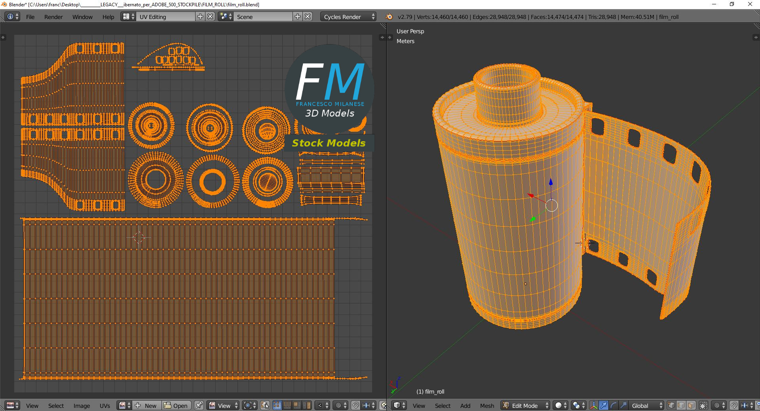This screenshot has height=411, width=760.
Task: Open the Edit Mode interaction dropdown
Action: point(525,405)
